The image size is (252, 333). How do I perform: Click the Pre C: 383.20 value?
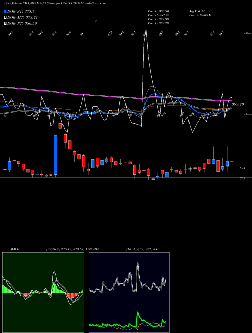pos(158,23)
